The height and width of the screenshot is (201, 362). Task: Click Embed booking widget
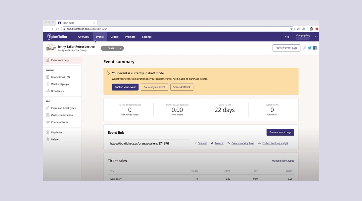tap(275, 143)
